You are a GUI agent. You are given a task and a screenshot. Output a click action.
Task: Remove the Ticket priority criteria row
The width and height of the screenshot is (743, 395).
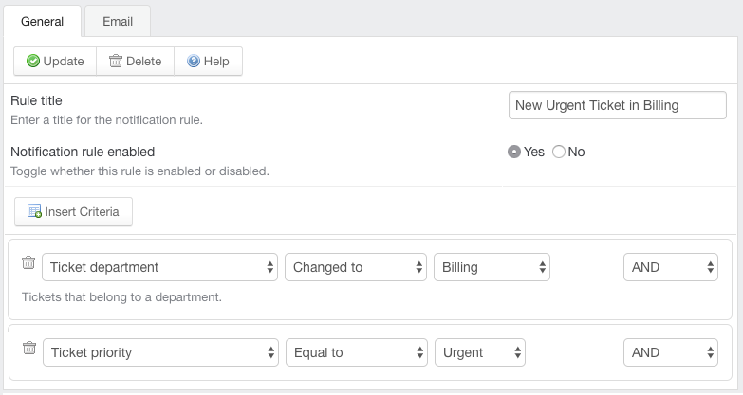tap(29, 348)
